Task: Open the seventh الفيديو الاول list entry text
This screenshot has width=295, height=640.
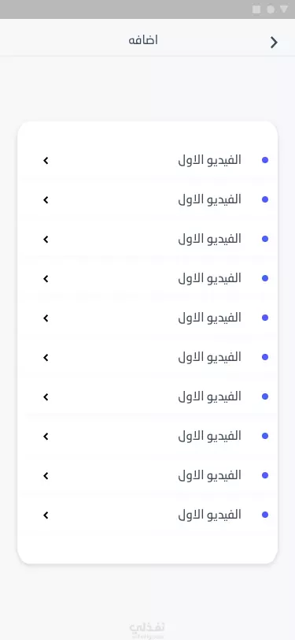Action: pos(210,396)
